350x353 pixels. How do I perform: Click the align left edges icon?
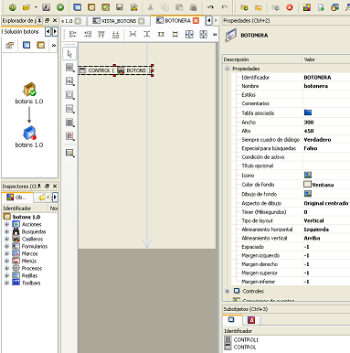pos(73,34)
